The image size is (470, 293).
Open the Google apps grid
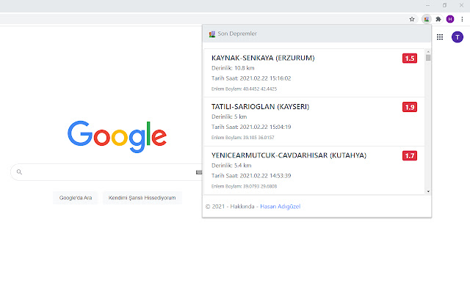click(440, 37)
